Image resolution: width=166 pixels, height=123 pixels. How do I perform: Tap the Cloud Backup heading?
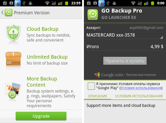pyautogui.click(x=43, y=29)
